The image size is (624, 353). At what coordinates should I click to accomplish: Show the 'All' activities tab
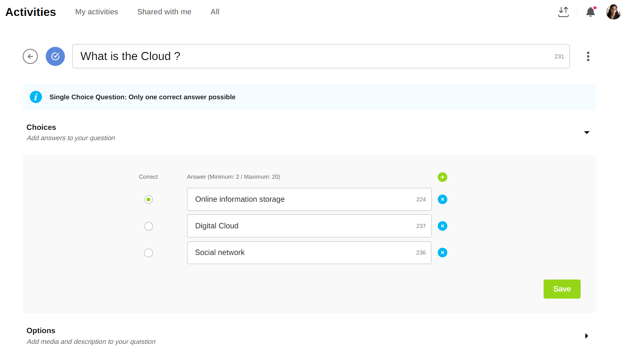pyautogui.click(x=215, y=12)
